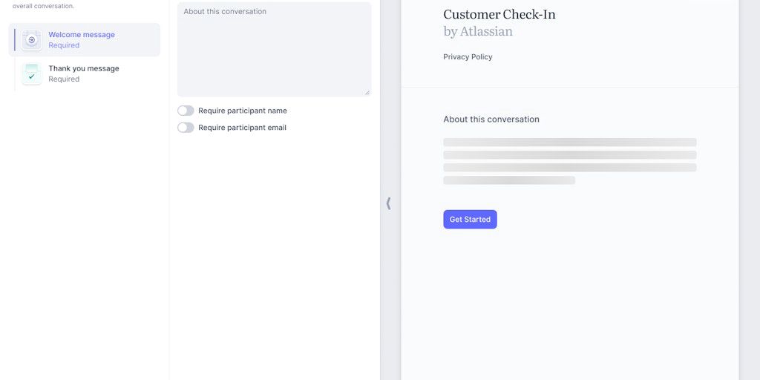This screenshot has height=380, width=760.
Task: Click "Required" under Welcome message
Action: pyautogui.click(x=64, y=45)
